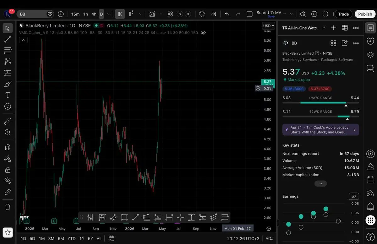The width and height of the screenshot is (377, 244).
Task: Expand more Key stats chevron
Action: point(320,183)
